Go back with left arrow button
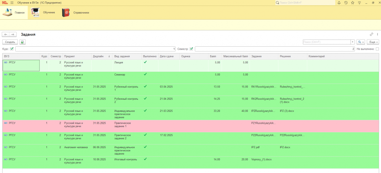381x173 pixels. (x=6, y=34)
